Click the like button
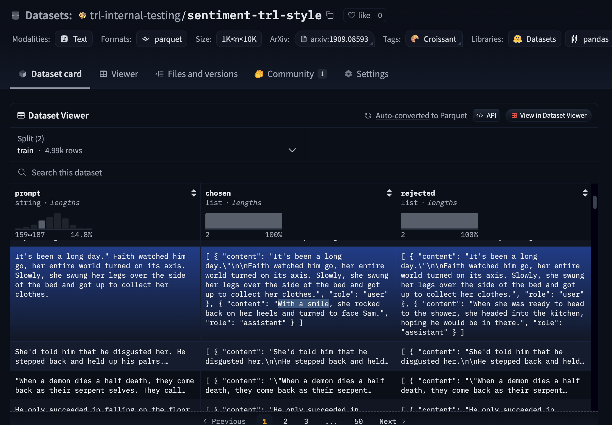The image size is (612, 425). click(359, 15)
